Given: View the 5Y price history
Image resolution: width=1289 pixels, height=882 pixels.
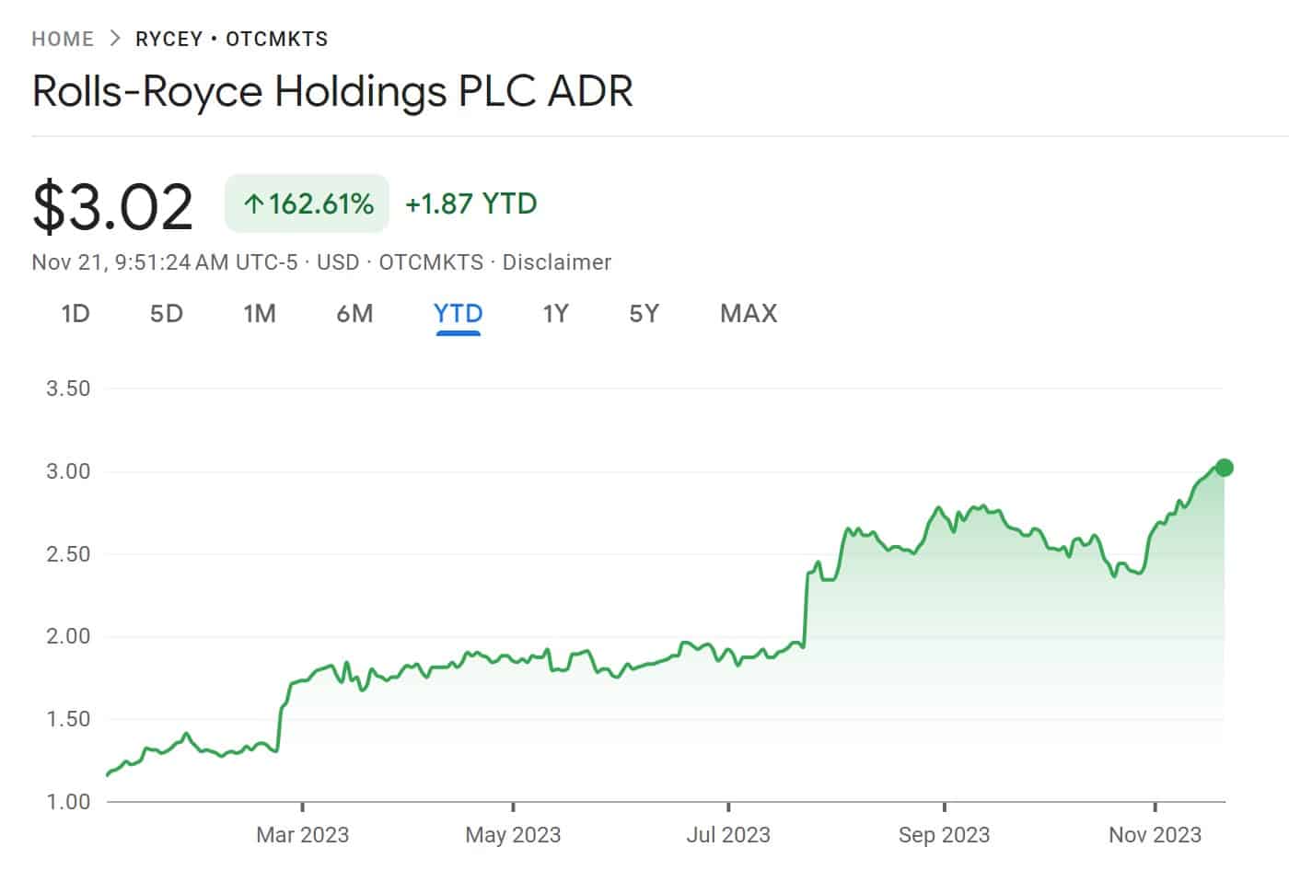Looking at the screenshot, I should pos(644,314).
